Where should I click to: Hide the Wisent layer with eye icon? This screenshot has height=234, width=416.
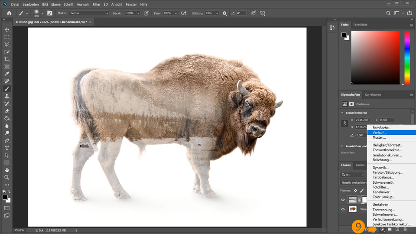(343, 209)
